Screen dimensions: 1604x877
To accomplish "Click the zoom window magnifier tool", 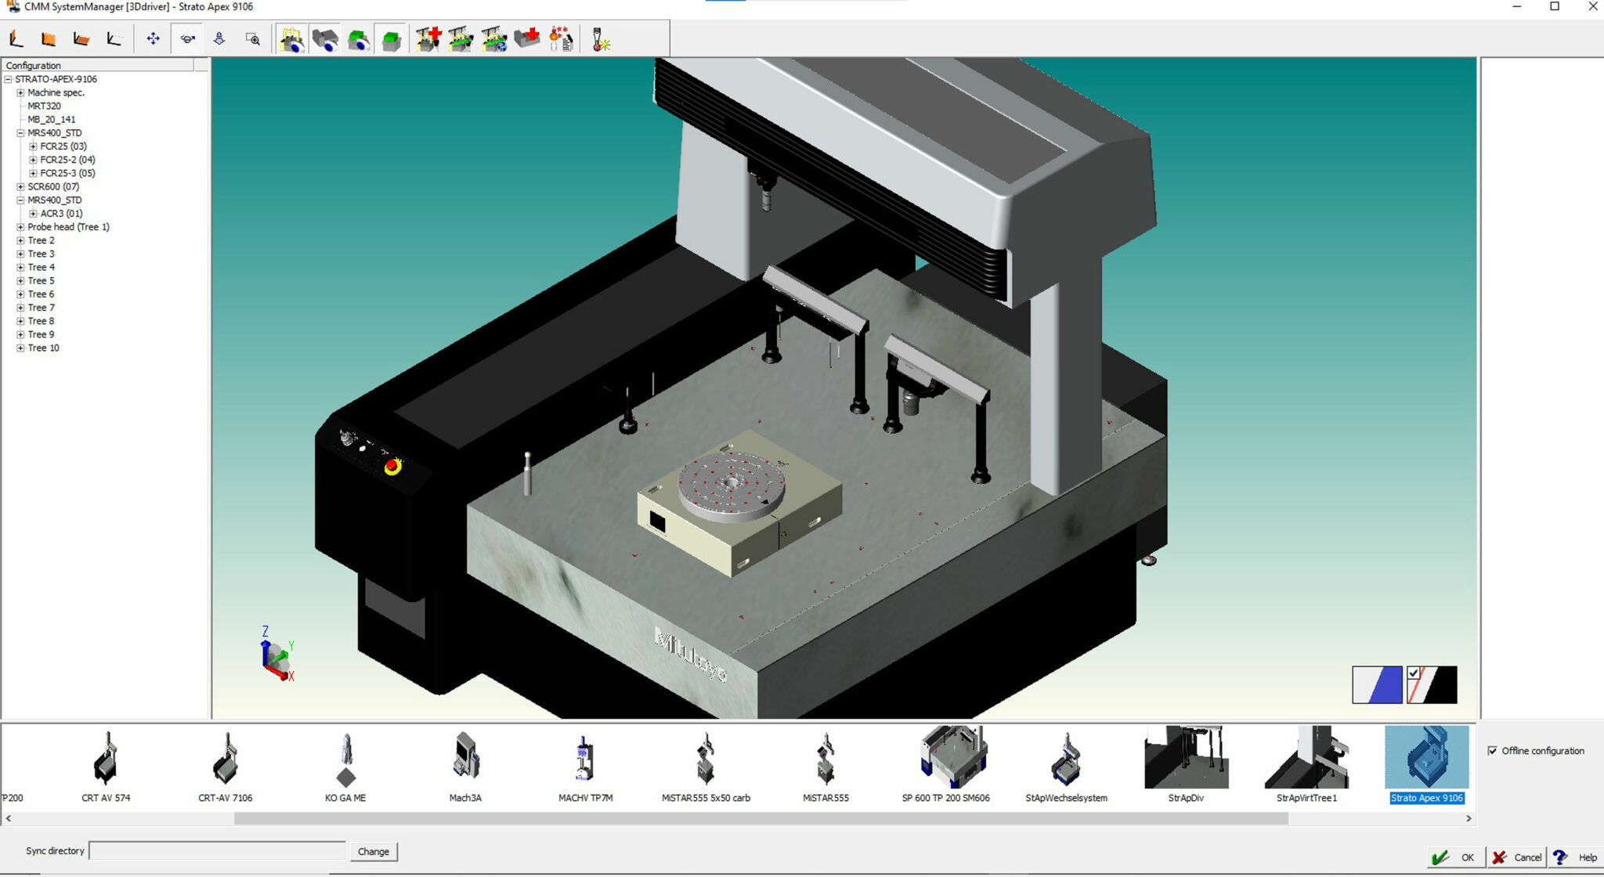I will coord(252,38).
